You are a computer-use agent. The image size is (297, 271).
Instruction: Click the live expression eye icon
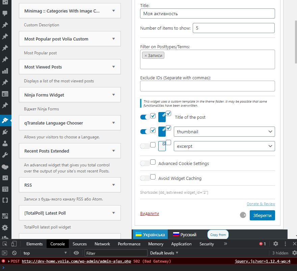[x=76, y=253]
